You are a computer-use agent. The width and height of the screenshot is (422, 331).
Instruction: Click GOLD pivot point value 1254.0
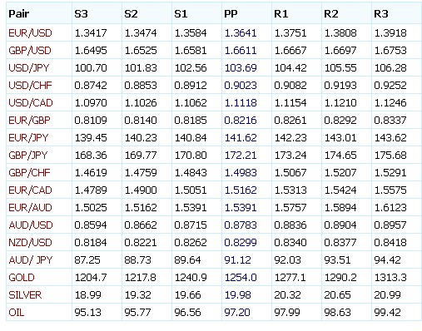241,278
